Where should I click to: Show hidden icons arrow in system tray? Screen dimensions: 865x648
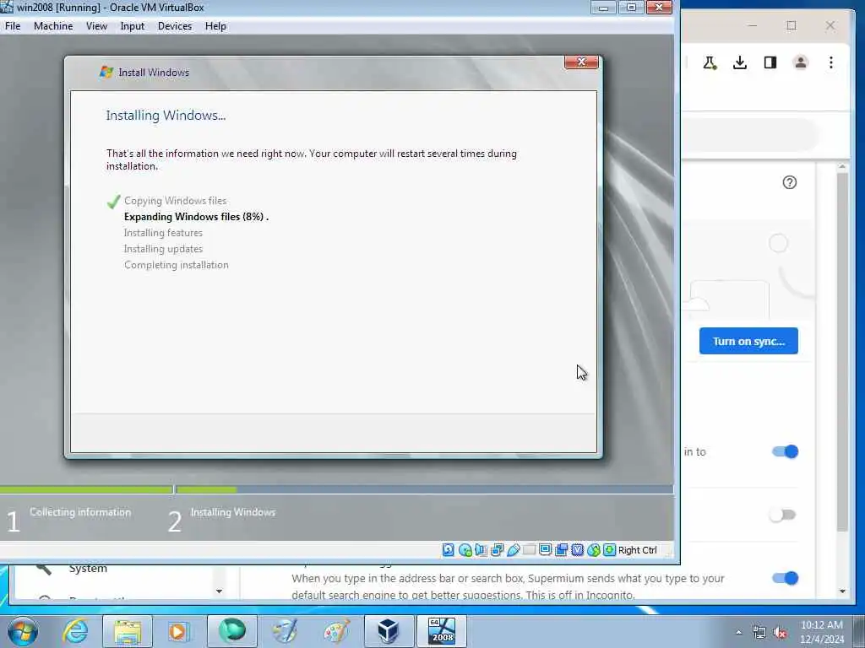pos(738,633)
